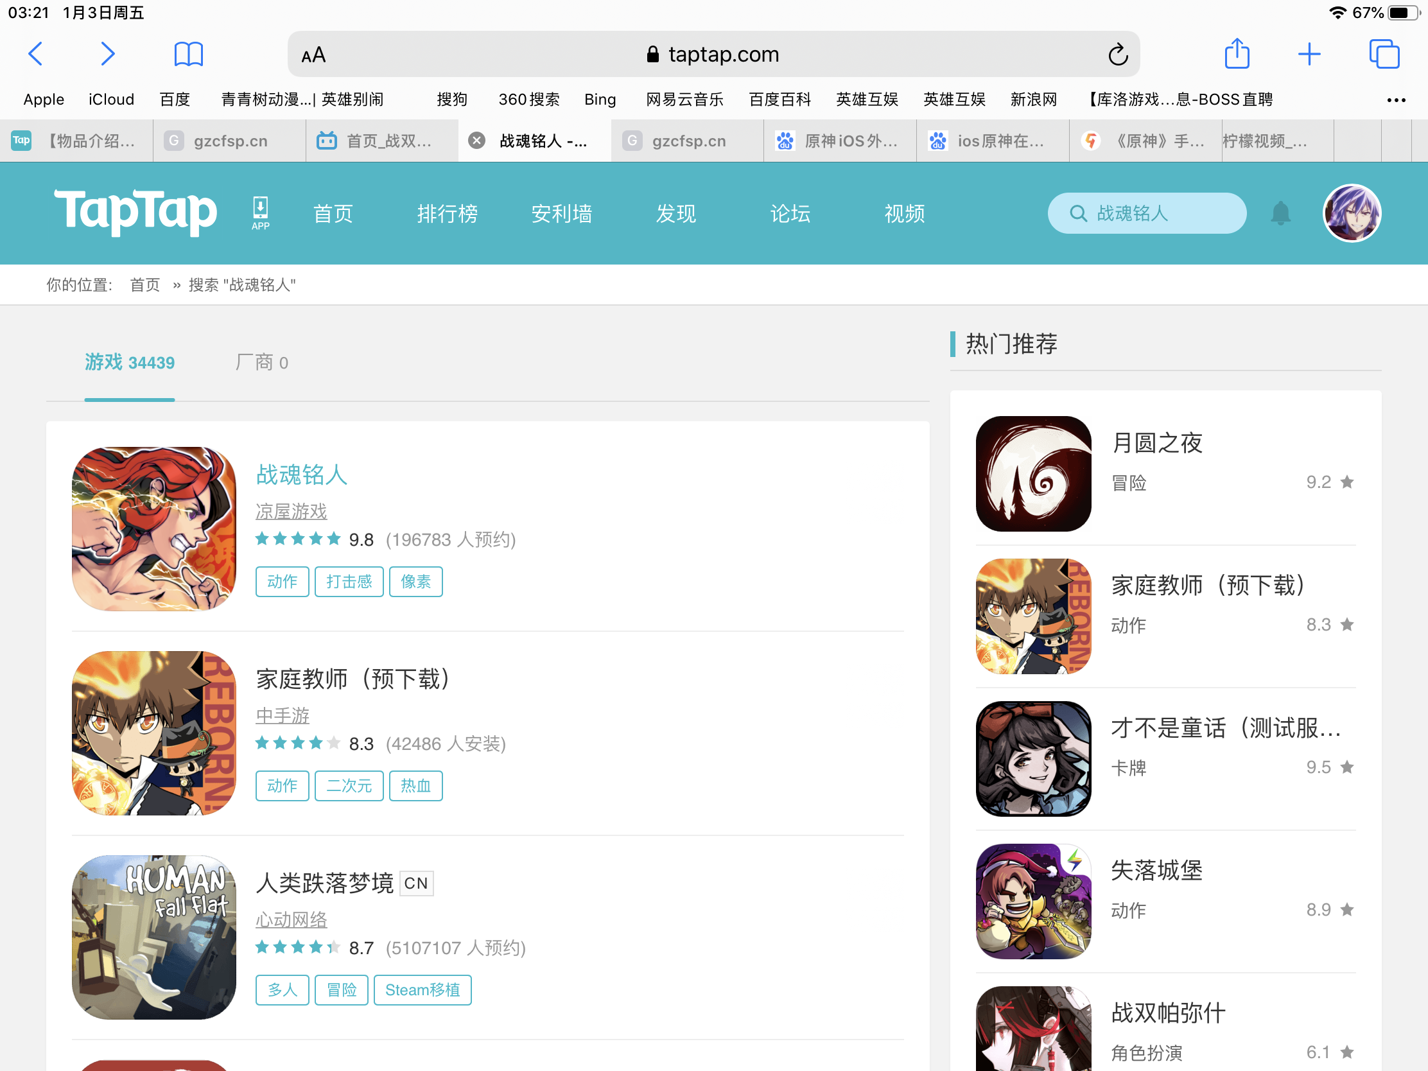This screenshot has height=1071, width=1428.
Task: Click the 战魂铭人 search field
Action: [1147, 213]
